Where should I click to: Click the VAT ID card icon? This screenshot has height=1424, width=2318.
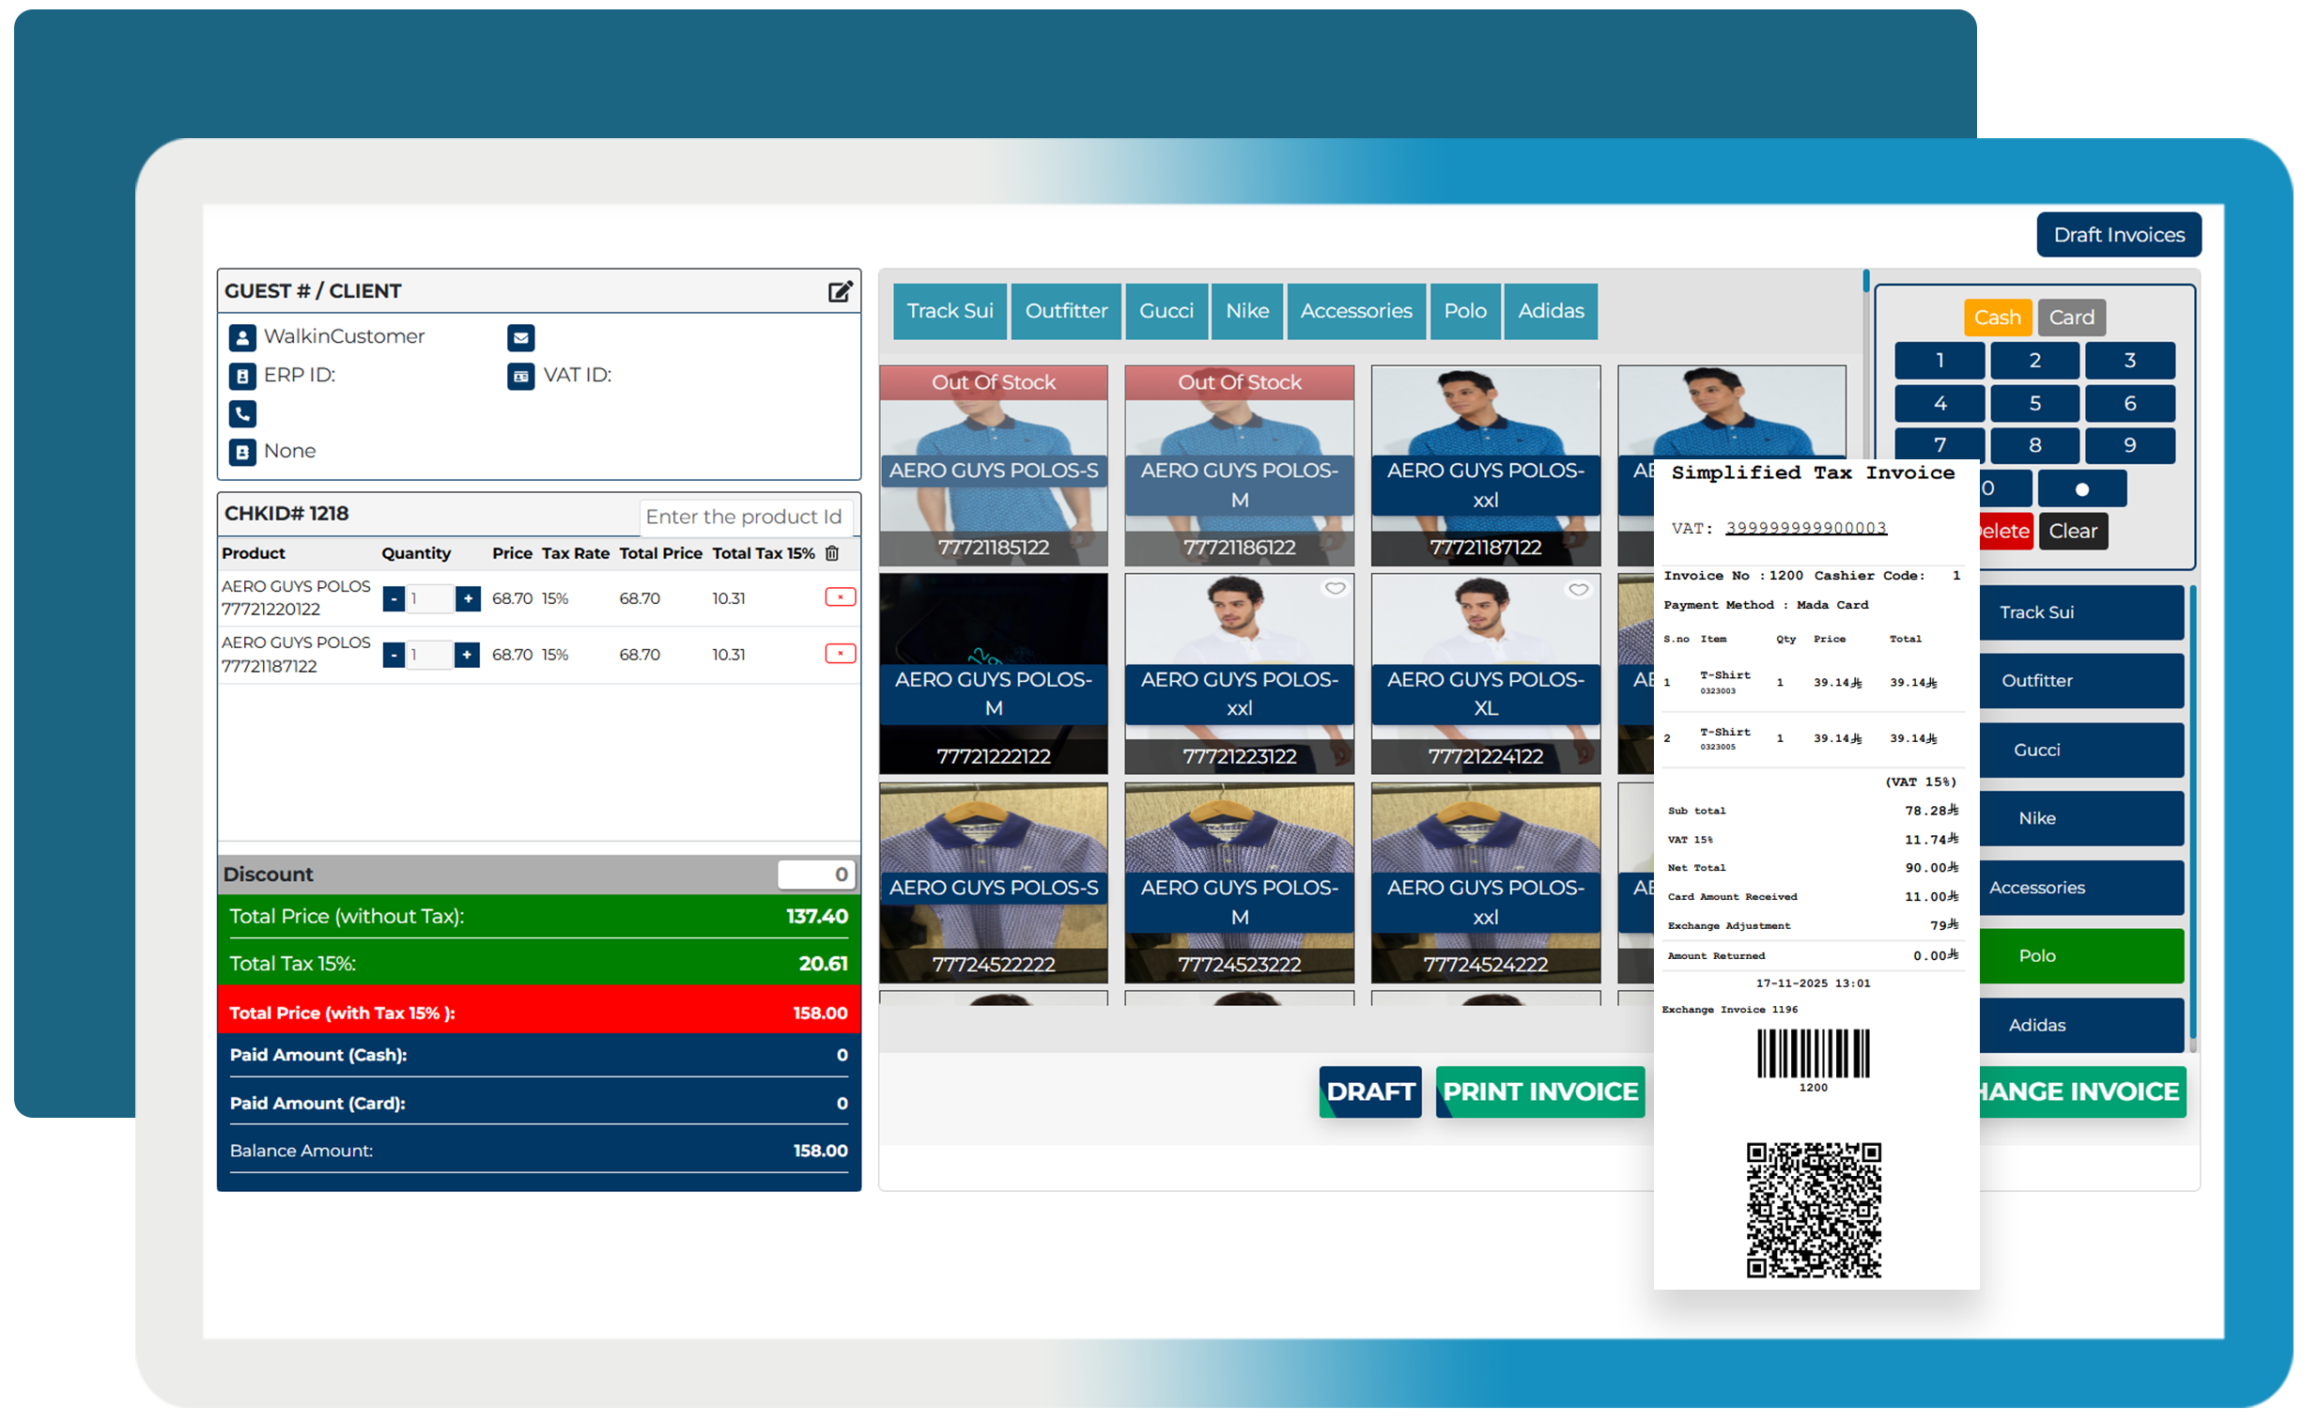(520, 376)
